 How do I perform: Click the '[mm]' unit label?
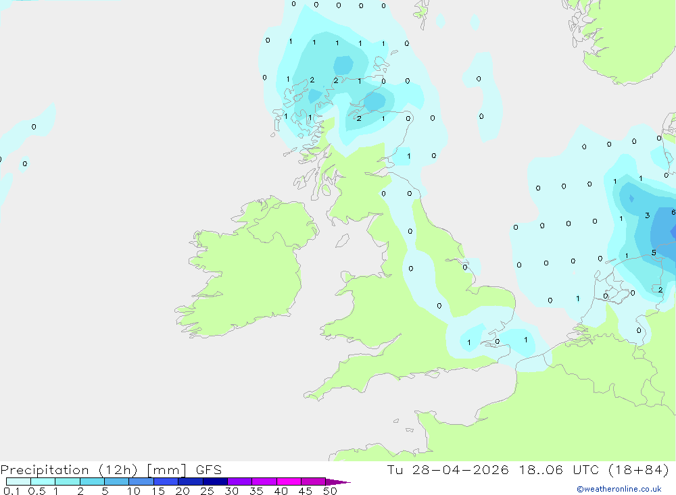(166, 469)
